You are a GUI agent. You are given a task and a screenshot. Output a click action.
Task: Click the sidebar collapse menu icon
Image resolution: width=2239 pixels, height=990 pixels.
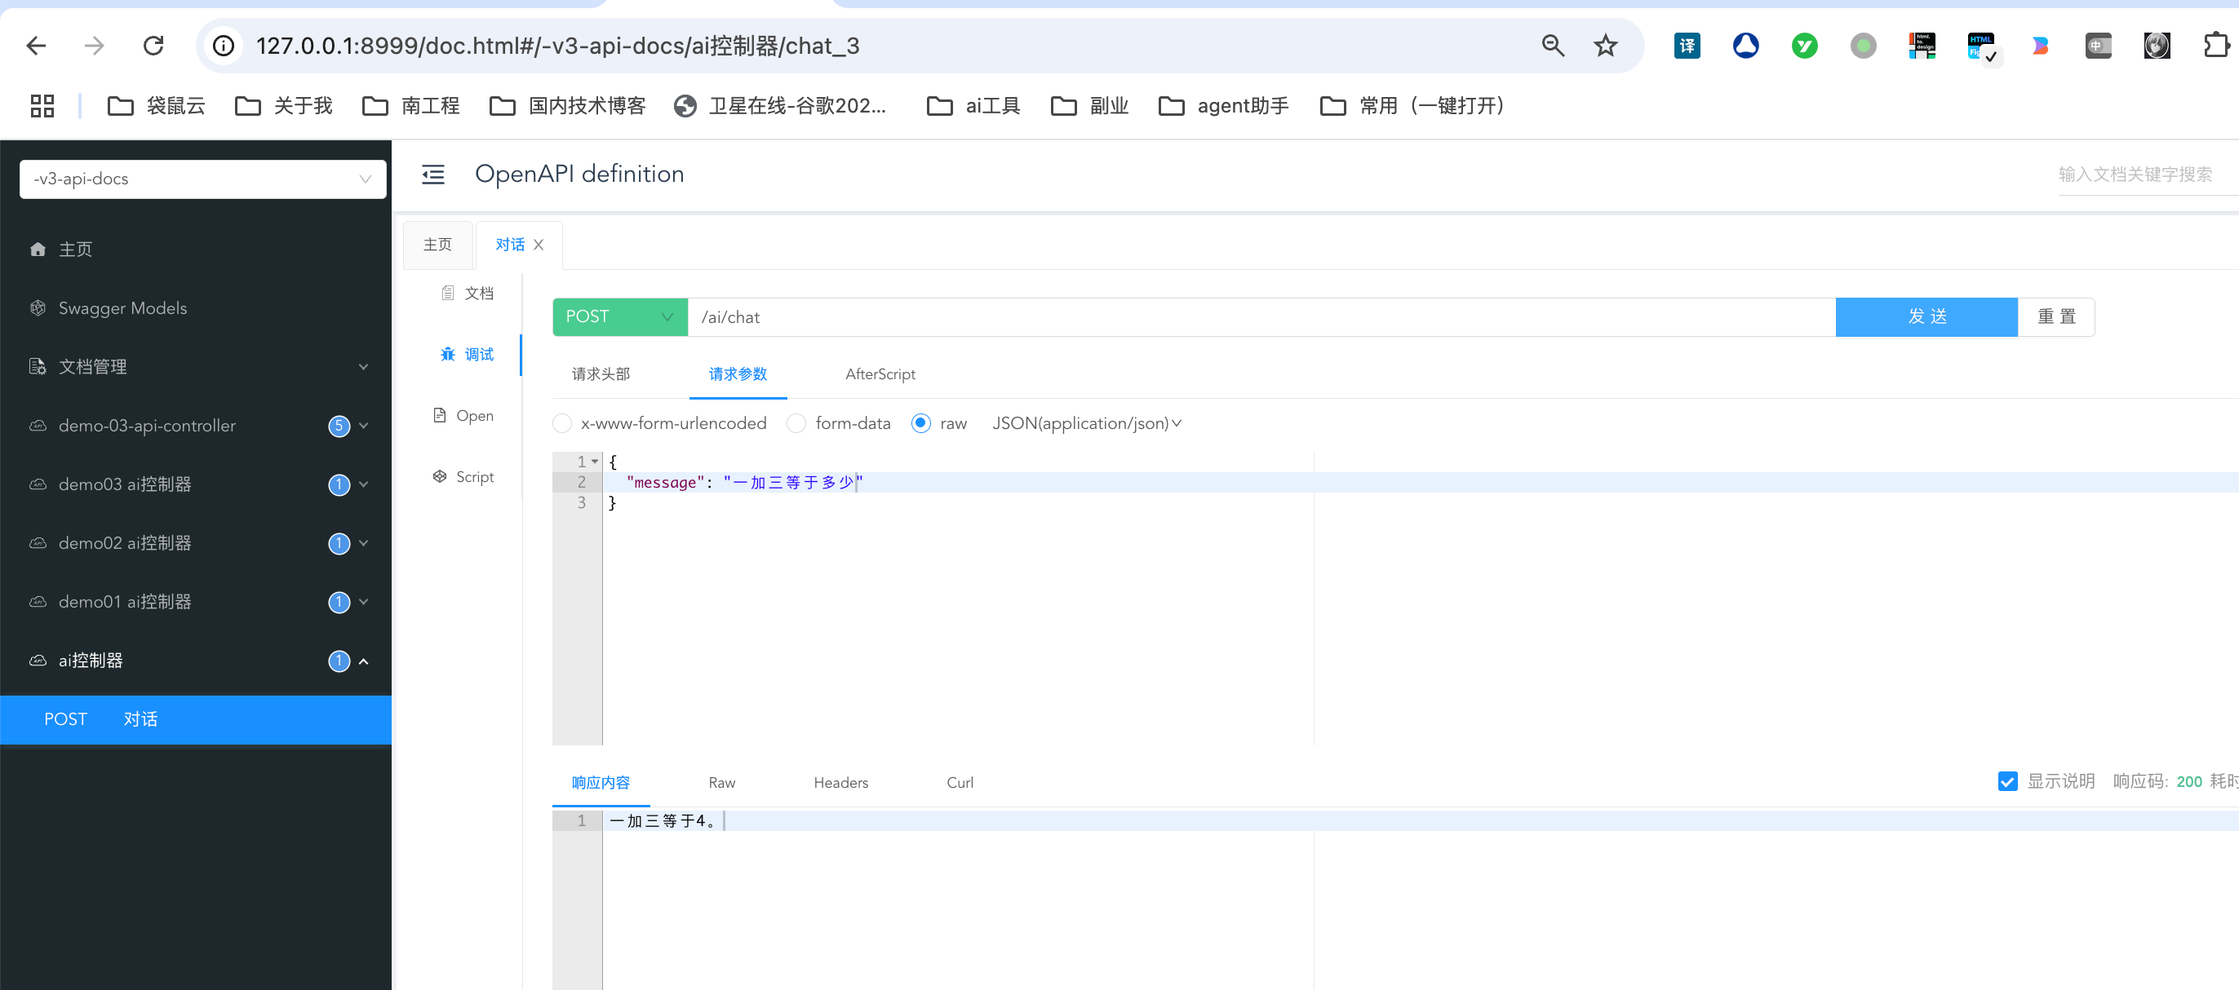click(x=432, y=175)
